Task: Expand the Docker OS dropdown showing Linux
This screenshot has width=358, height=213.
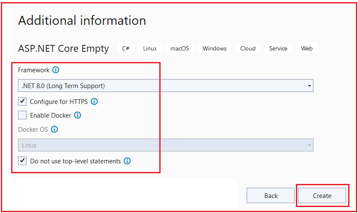Action: pos(165,145)
